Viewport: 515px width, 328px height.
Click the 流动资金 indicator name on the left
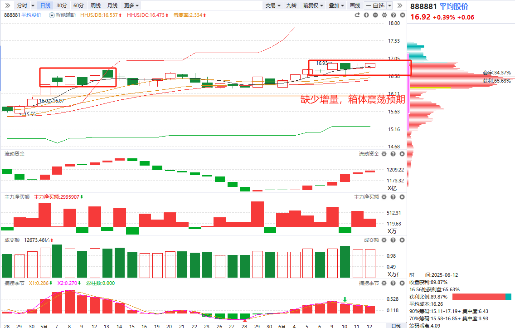point(15,154)
